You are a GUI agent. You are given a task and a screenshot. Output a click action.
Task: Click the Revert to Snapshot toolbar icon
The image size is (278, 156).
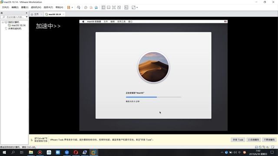tap(91, 7)
